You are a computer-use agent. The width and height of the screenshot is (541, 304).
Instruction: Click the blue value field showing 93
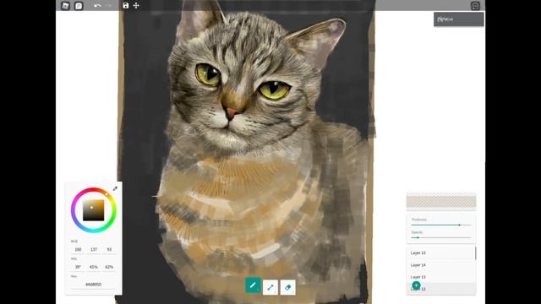(x=109, y=249)
